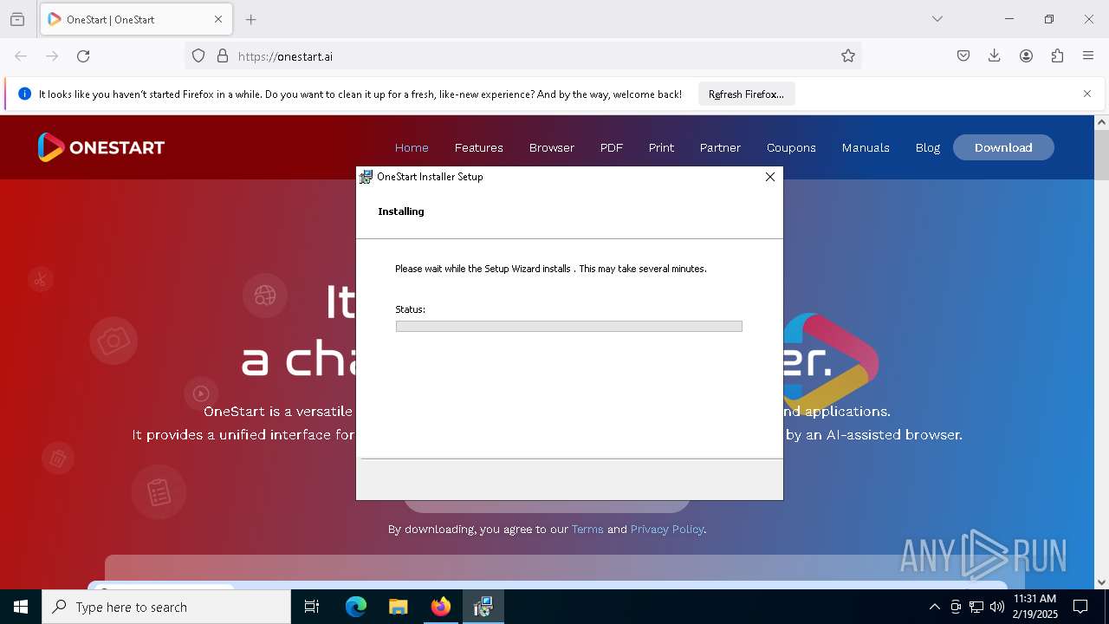Open the list all tabs dropdown
This screenshot has height=624, width=1109.
coord(937,19)
